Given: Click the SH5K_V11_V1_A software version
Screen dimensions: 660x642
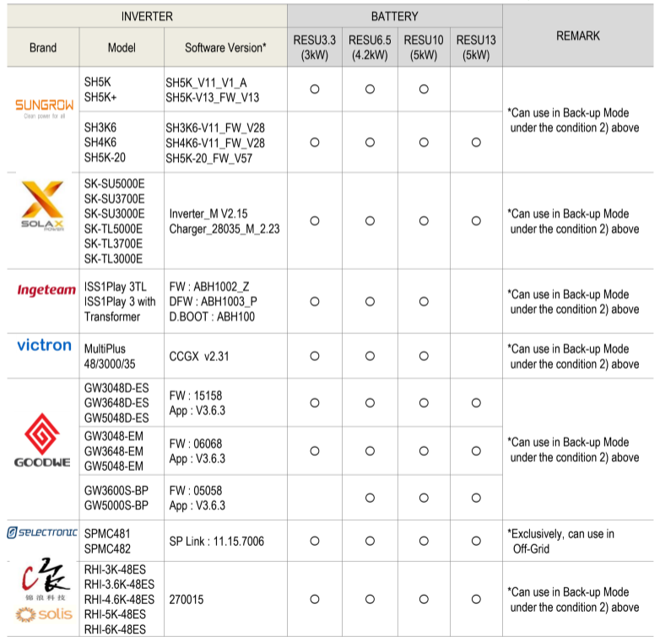Looking at the screenshot, I should point(206,83).
